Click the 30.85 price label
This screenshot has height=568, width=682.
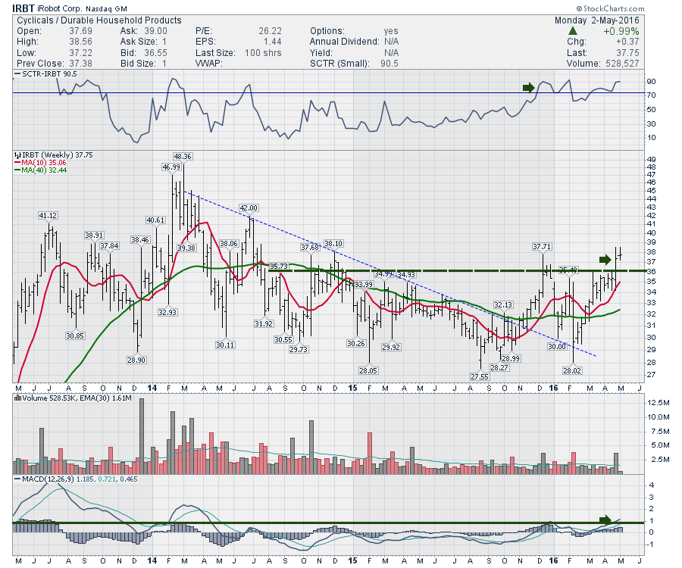pos(75,336)
